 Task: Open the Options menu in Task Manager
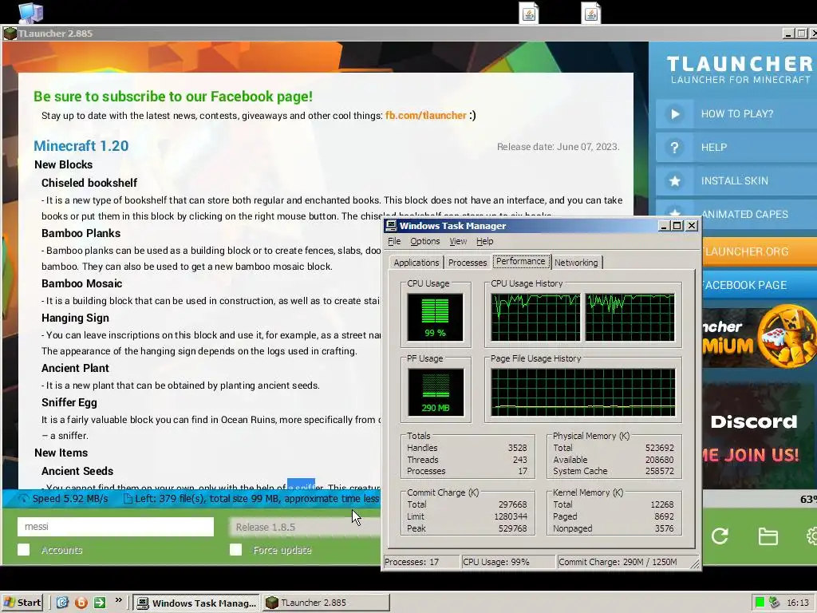[x=424, y=241]
